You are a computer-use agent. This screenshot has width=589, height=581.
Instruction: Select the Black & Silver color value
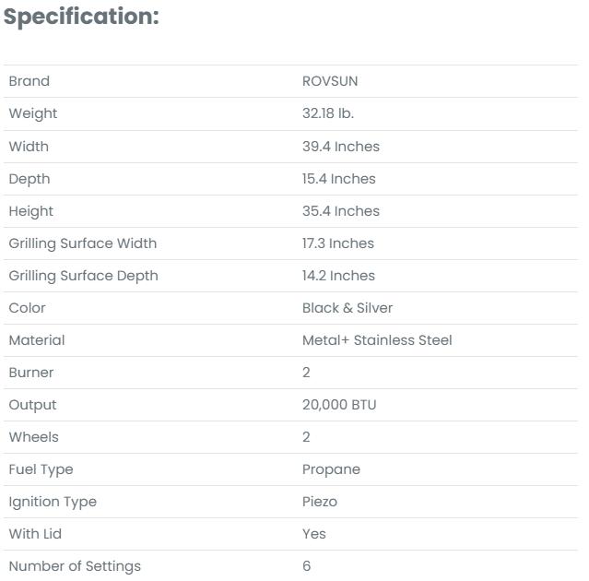point(348,307)
